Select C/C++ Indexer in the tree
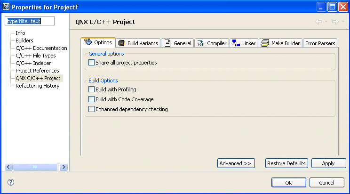Viewport: 350px width, 194px height. (x=33, y=63)
